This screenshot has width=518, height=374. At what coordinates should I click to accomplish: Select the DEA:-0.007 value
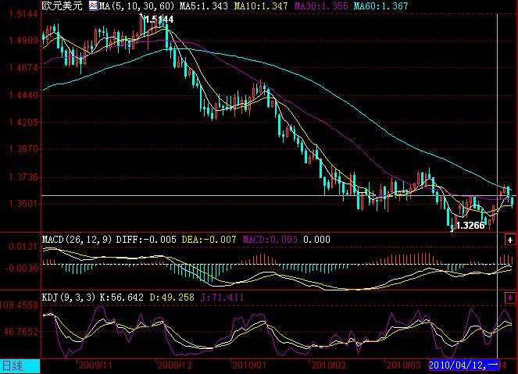209,240
